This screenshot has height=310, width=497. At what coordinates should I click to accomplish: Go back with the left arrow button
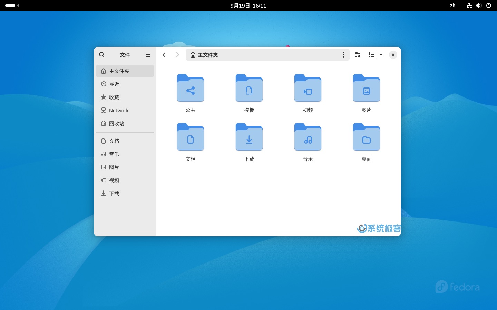pos(164,55)
